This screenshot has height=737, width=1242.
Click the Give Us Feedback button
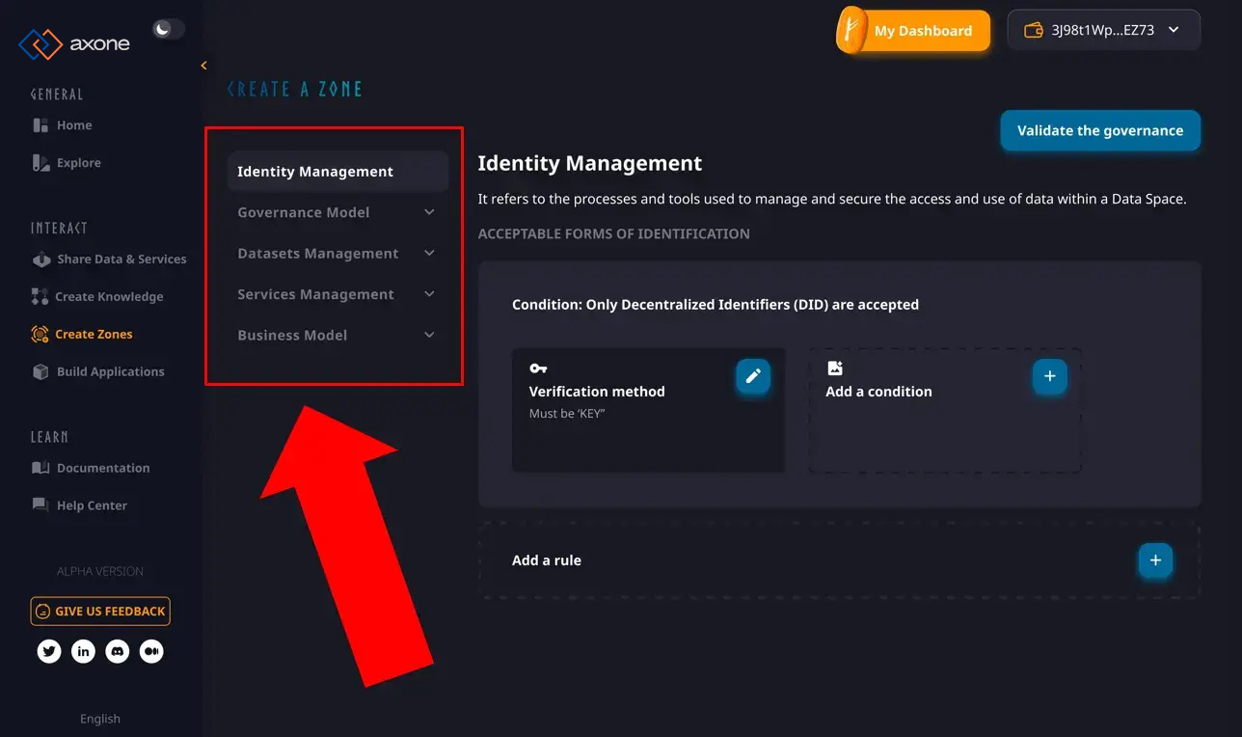coord(100,612)
